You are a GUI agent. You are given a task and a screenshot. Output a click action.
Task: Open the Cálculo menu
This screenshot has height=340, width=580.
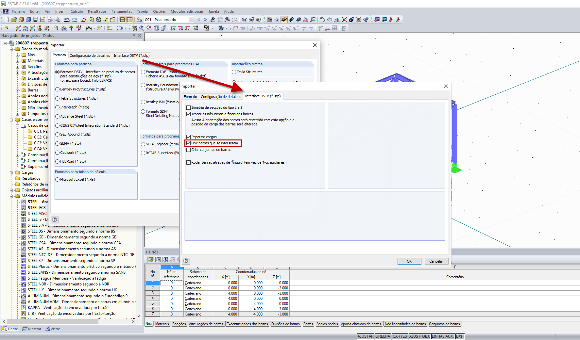pyautogui.click(x=77, y=11)
